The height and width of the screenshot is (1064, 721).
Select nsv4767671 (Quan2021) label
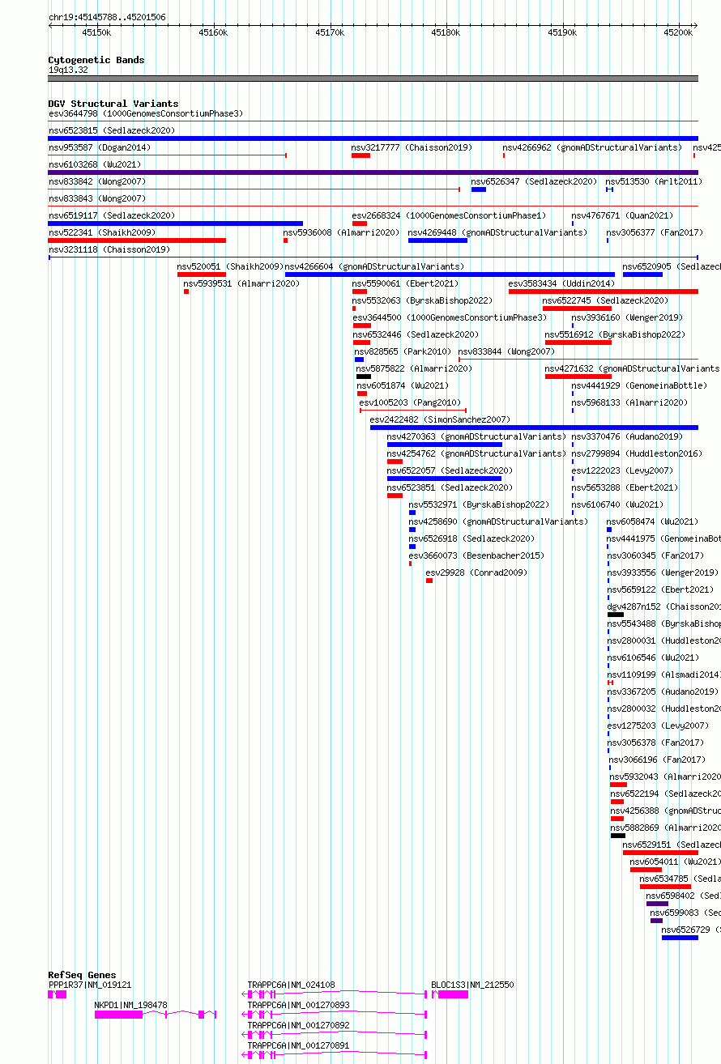pyautogui.click(x=622, y=215)
